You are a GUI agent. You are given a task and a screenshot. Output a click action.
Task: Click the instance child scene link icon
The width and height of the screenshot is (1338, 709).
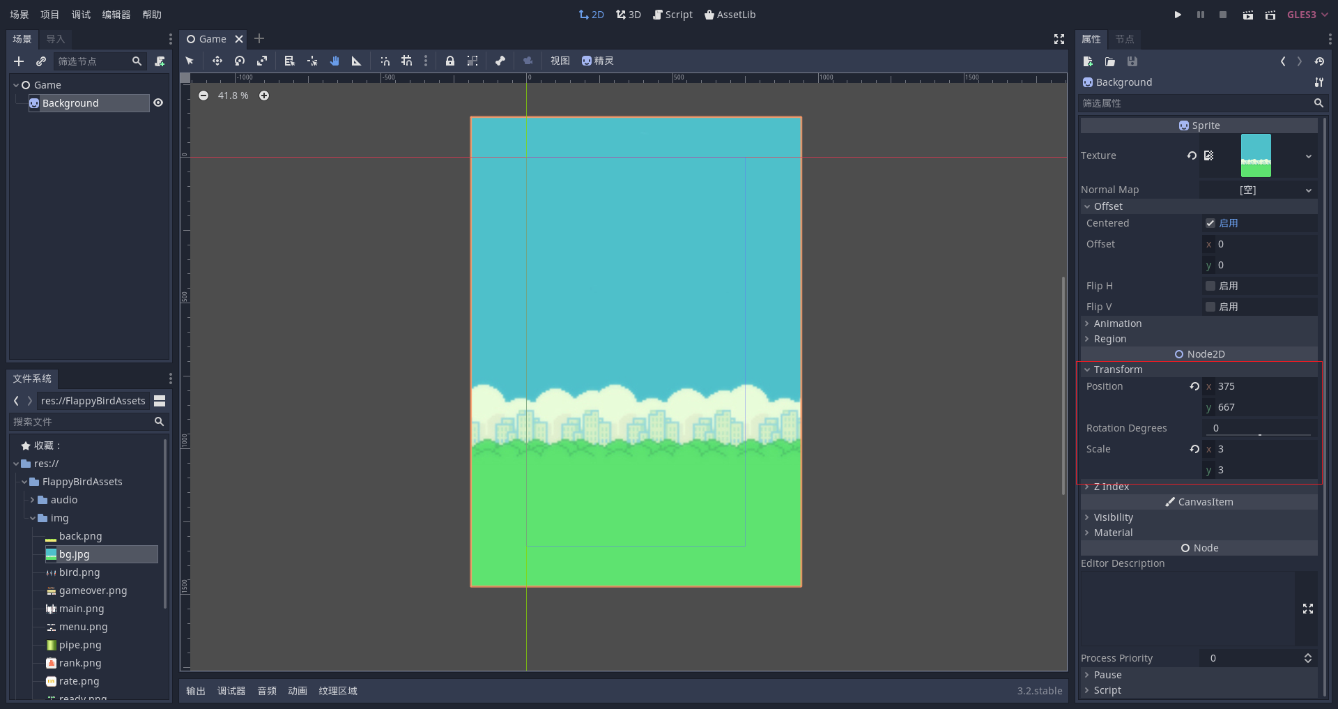click(41, 61)
